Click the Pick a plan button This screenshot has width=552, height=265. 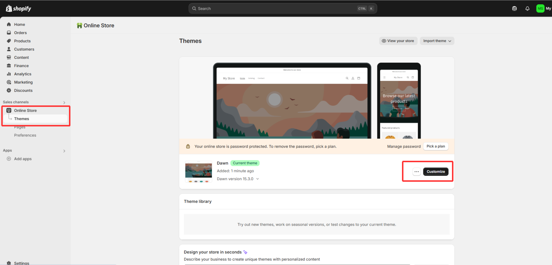(x=436, y=146)
